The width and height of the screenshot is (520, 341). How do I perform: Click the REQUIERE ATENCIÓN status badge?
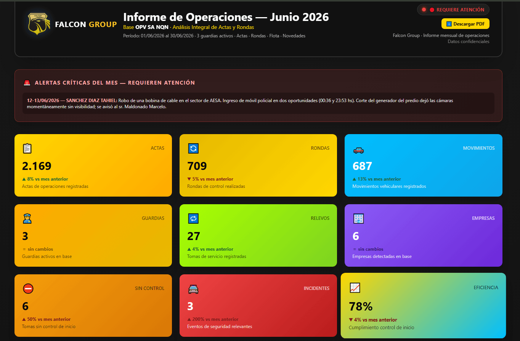click(453, 10)
